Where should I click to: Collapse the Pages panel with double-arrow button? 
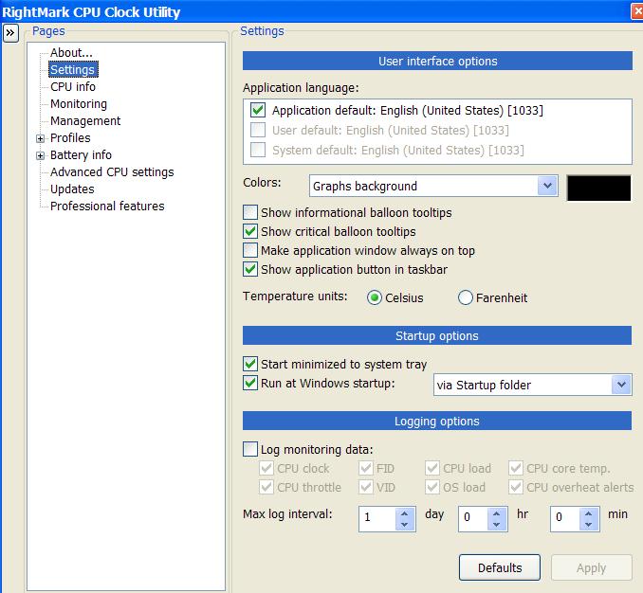[10, 33]
